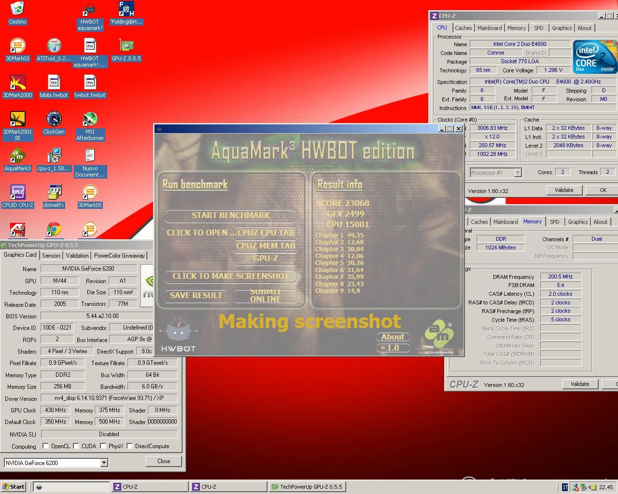Screen dimensions: 618x494
Task: Switch to the Sensors tab in GPU-Z
Action: [51, 255]
